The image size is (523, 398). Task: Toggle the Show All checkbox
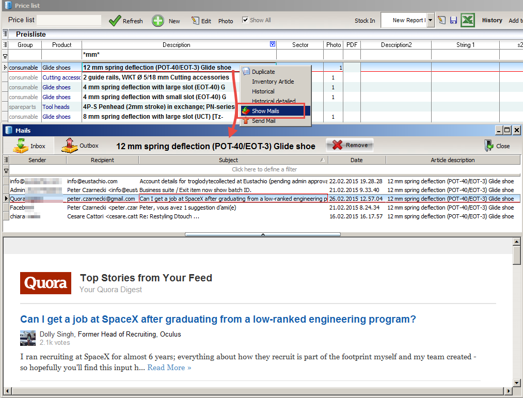245,20
